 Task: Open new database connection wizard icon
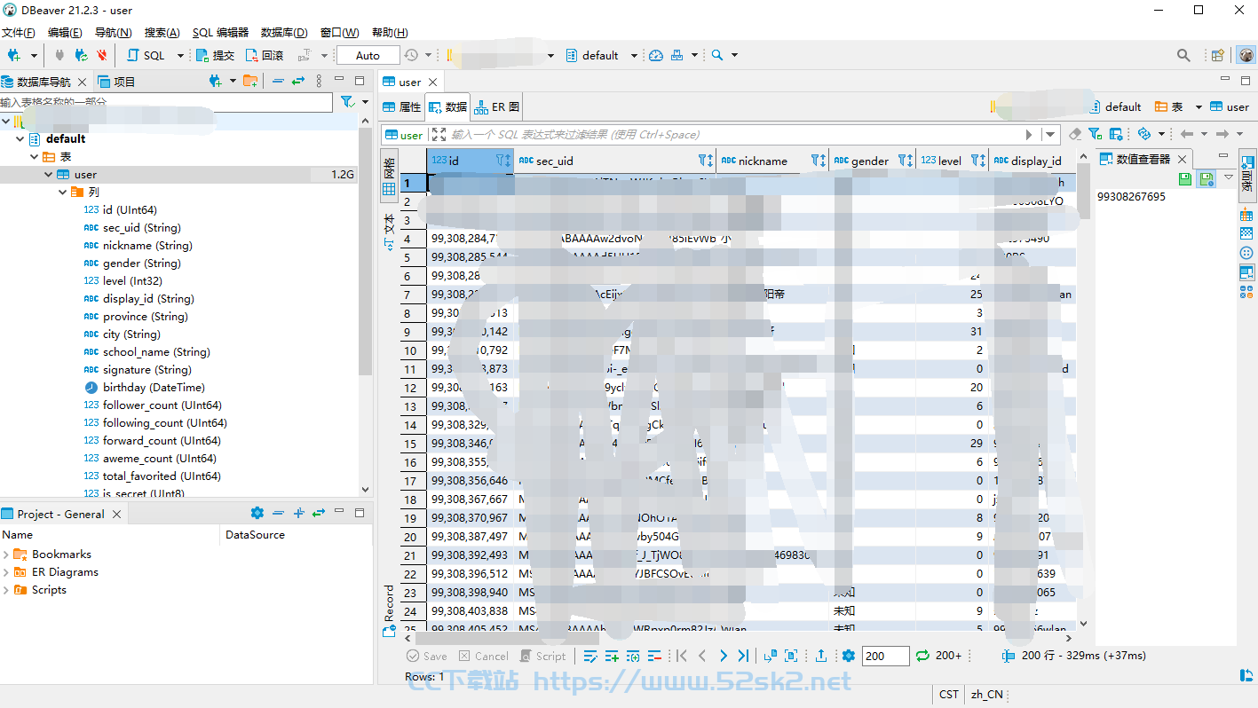pyautogui.click(x=13, y=55)
